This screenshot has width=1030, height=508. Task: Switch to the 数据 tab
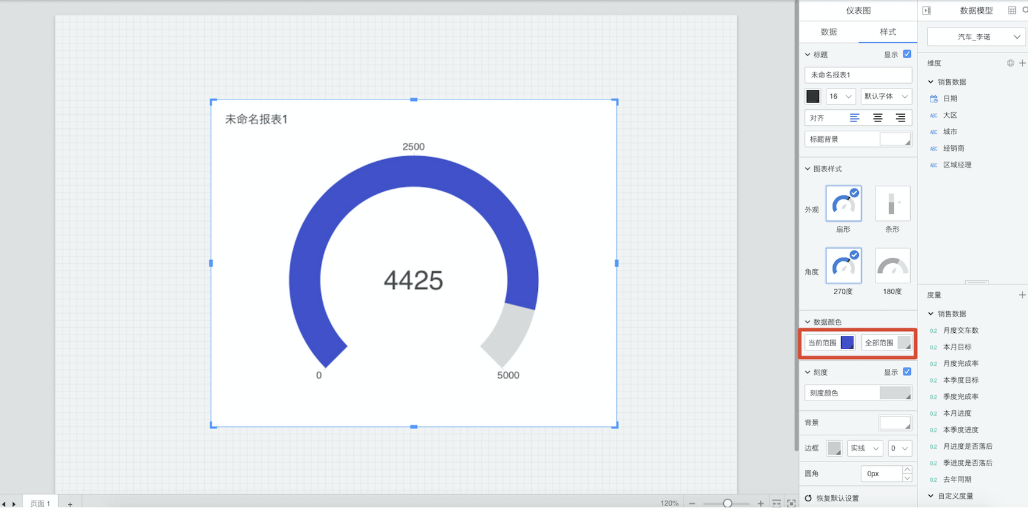click(829, 32)
